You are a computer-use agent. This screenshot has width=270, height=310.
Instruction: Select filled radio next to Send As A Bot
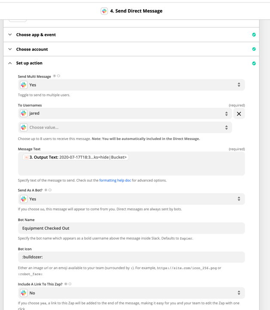click(46, 190)
